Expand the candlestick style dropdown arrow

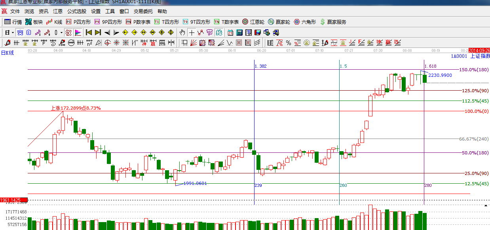click(x=61, y=32)
